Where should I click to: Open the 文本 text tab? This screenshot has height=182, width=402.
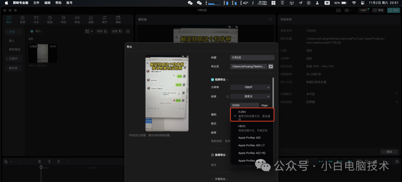(36, 19)
